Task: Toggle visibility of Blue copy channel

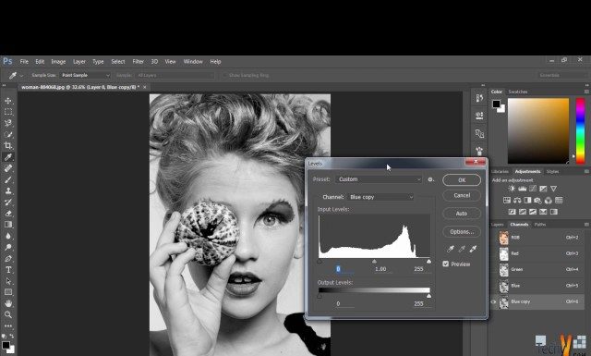Action: tap(493, 301)
